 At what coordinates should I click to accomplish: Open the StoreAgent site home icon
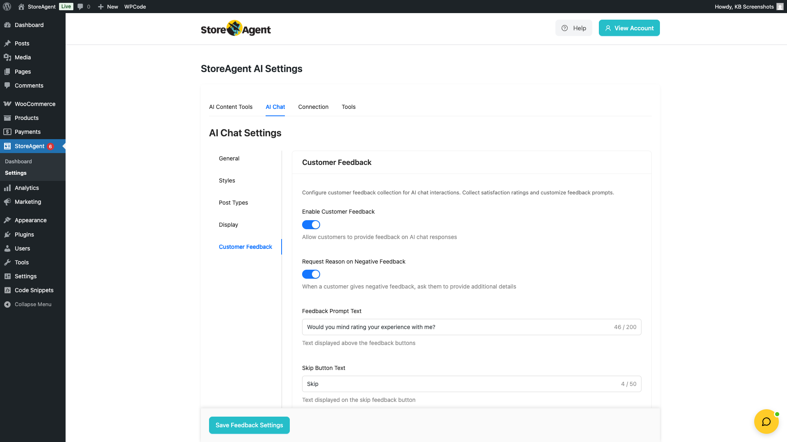coord(21,7)
